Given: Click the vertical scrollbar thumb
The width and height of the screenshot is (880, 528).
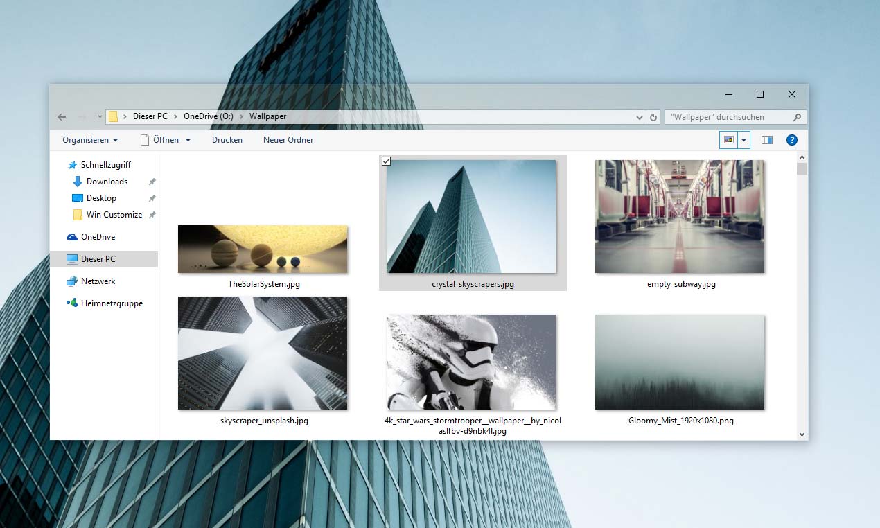Looking at the screenshot, I should coord(802,169).
